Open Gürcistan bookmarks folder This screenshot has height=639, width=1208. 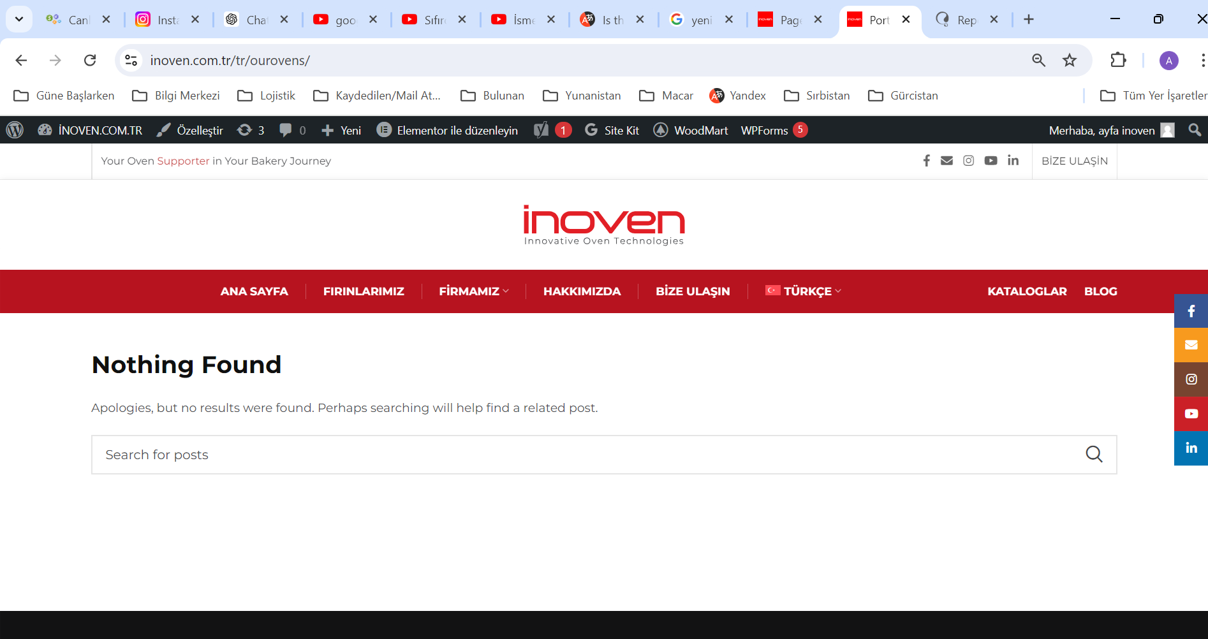903,96
